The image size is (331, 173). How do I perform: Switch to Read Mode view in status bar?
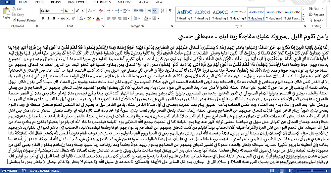click(x=273, y=171)
